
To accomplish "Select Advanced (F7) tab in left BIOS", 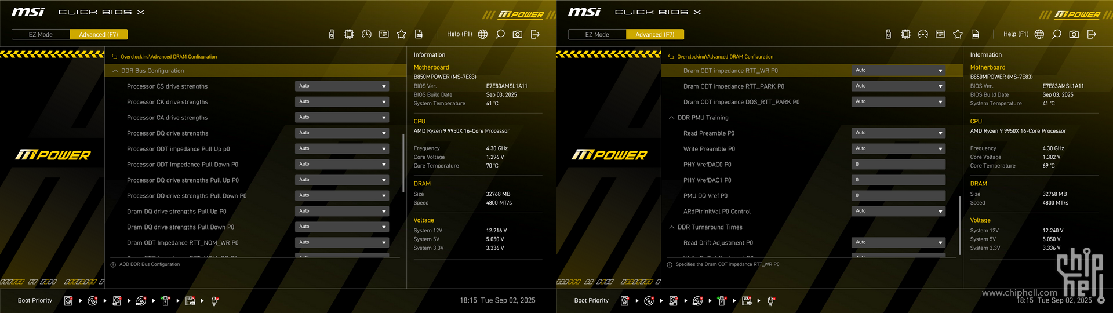I will pyautogui.click(x=99, y=34).
